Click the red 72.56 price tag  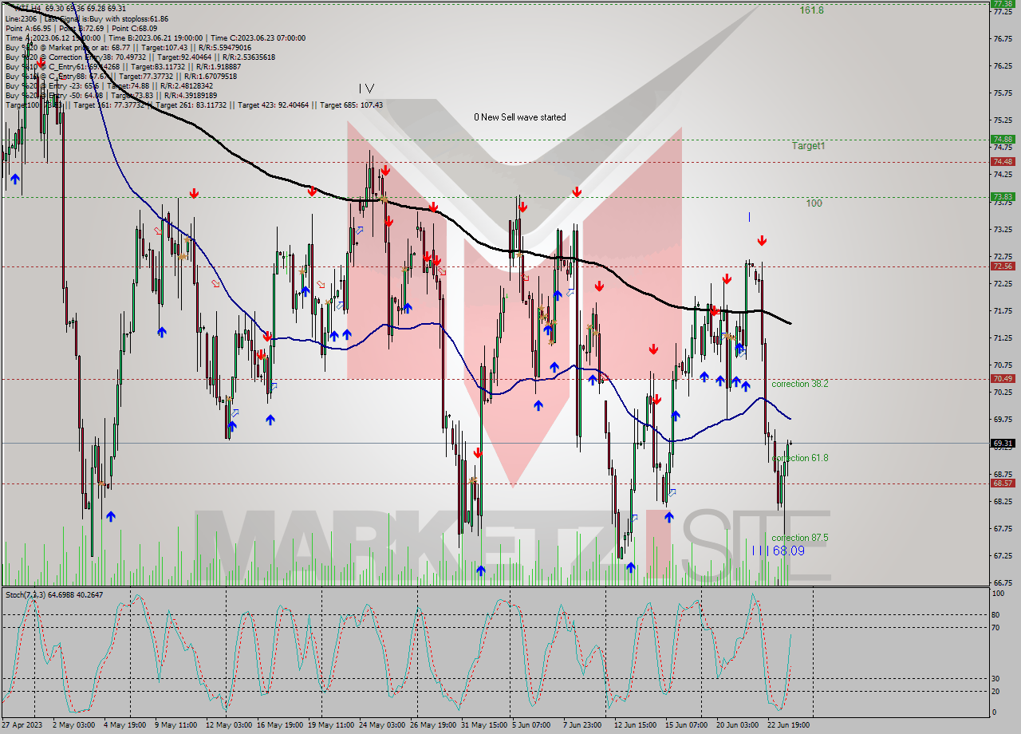tap(1003, 266)
